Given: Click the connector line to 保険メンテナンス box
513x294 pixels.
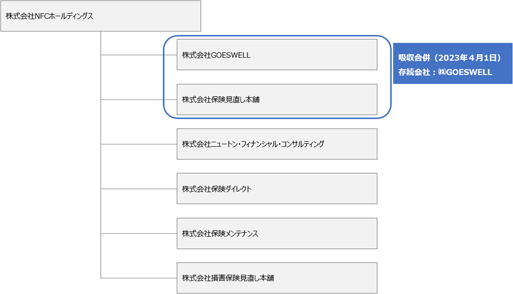Looking at the screenshot, I should pos(138,233).
